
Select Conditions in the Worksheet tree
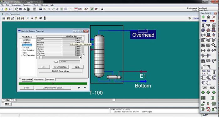click(27, 40)
